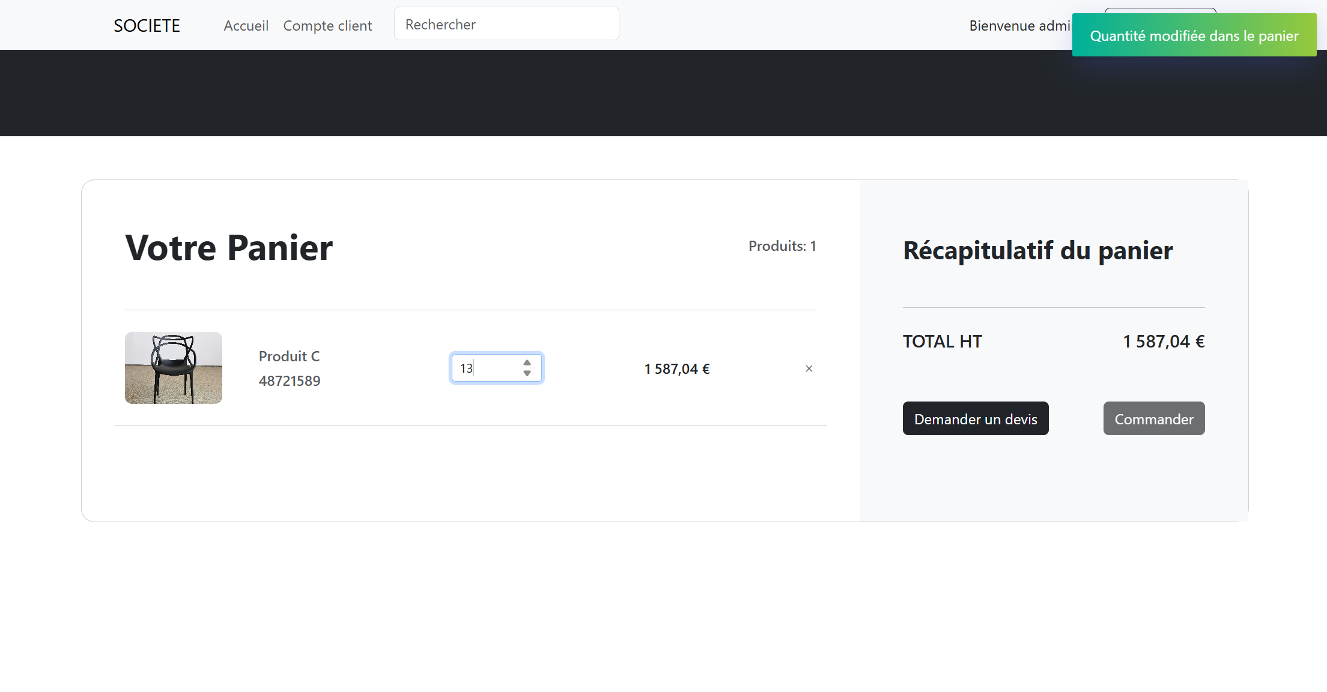Click the SOCIETE brand logo

click(147, 26)
